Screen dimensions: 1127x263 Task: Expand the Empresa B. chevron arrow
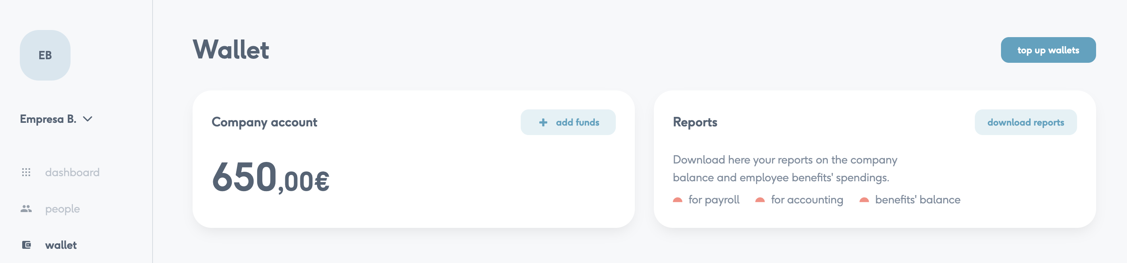click(88, 119)
